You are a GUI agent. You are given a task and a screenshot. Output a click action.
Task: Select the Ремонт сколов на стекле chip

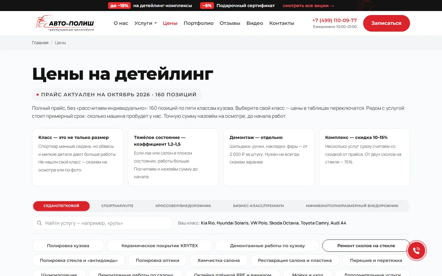[x=366, y=246]
